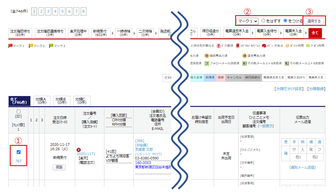Open the order ID 767 link
The image size is (336, 193).
pos(18,161)
